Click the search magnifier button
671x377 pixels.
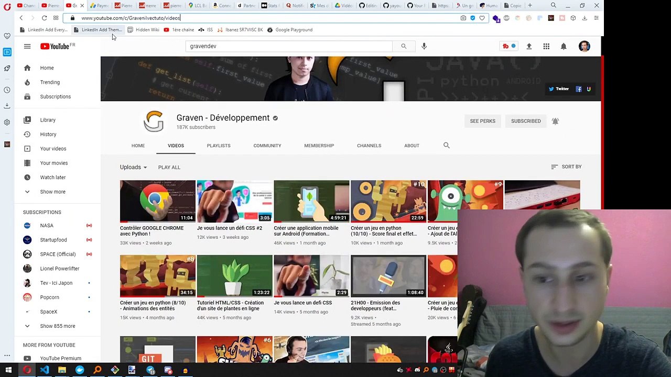(404, 46)
